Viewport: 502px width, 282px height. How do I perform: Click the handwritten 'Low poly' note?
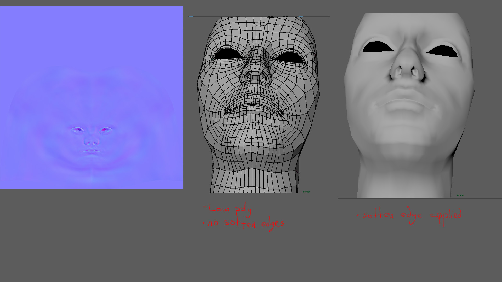(227, 210)
